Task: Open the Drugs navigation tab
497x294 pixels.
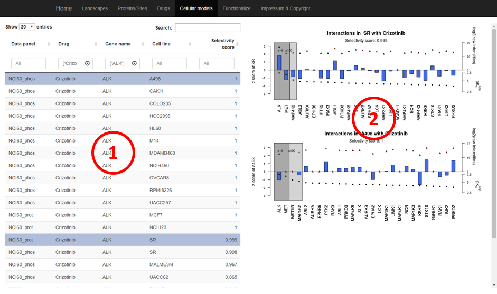Action: (163, 8)
